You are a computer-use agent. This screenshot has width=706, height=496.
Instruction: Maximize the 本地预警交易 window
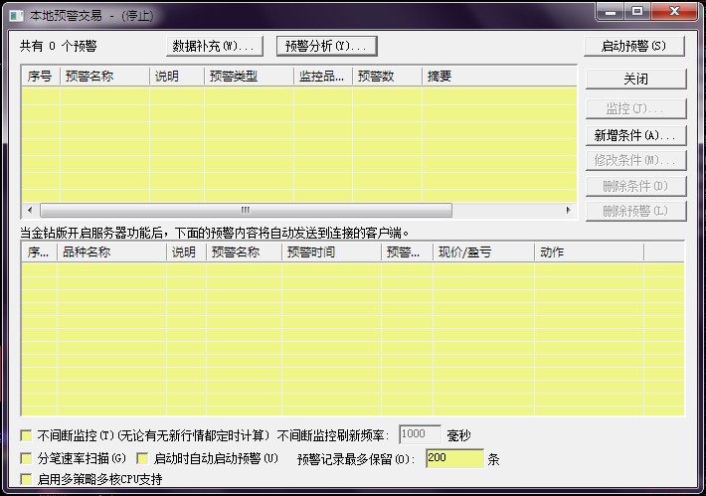tap(637, 12)
